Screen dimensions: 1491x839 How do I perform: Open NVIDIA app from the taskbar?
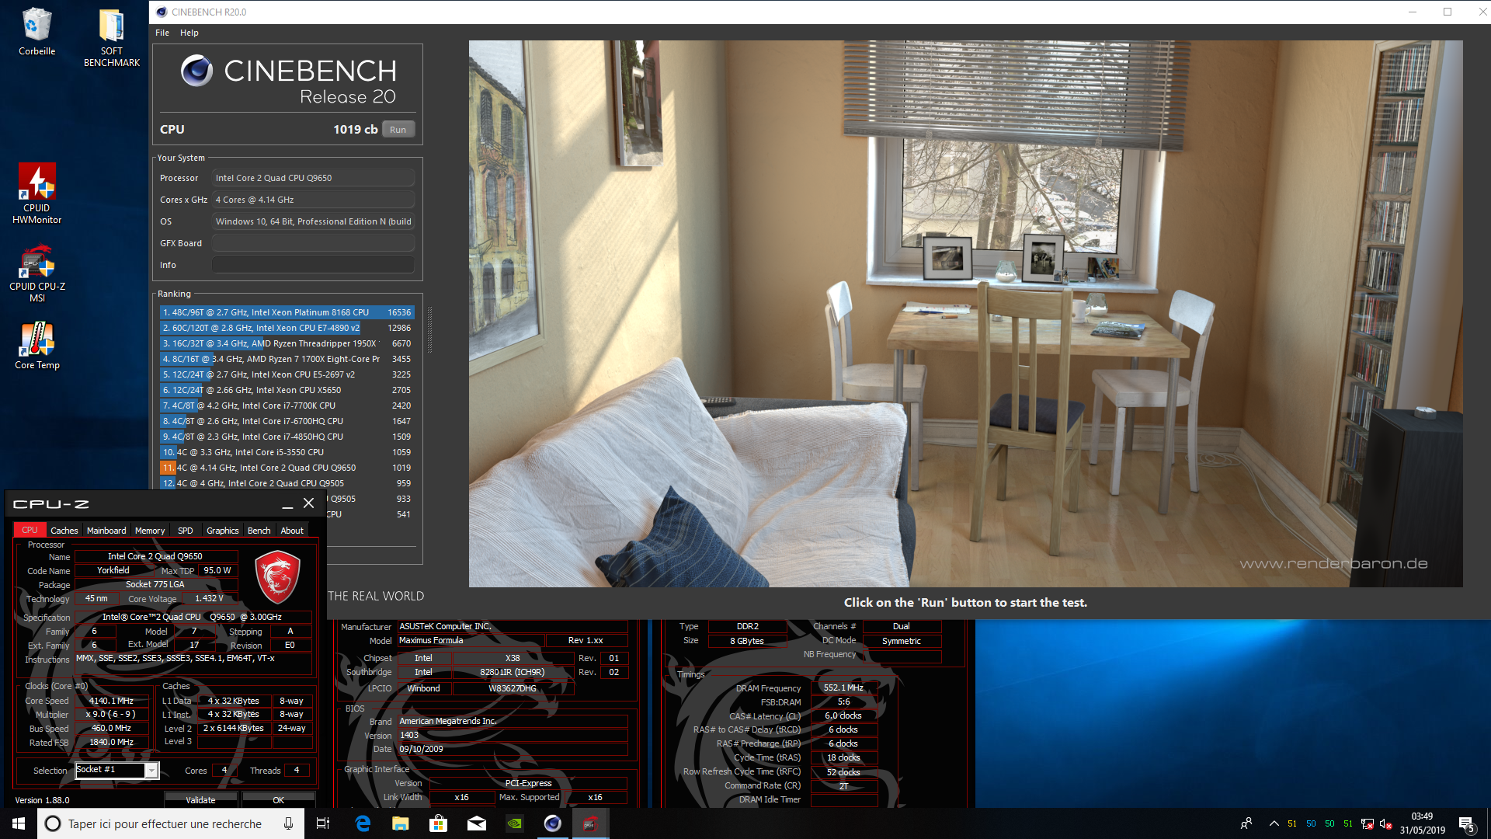coord(515,823)
